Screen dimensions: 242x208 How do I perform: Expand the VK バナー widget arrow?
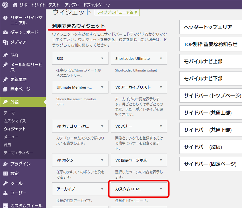[x=161, y=126]
